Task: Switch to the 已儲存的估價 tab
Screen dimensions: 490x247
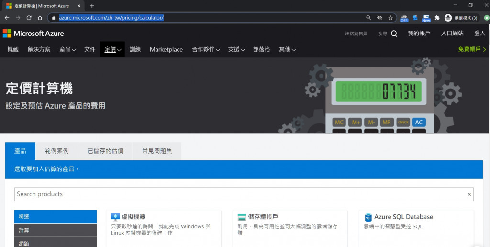Action: [105, 151]
